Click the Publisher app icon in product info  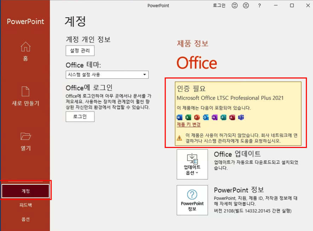223,117
